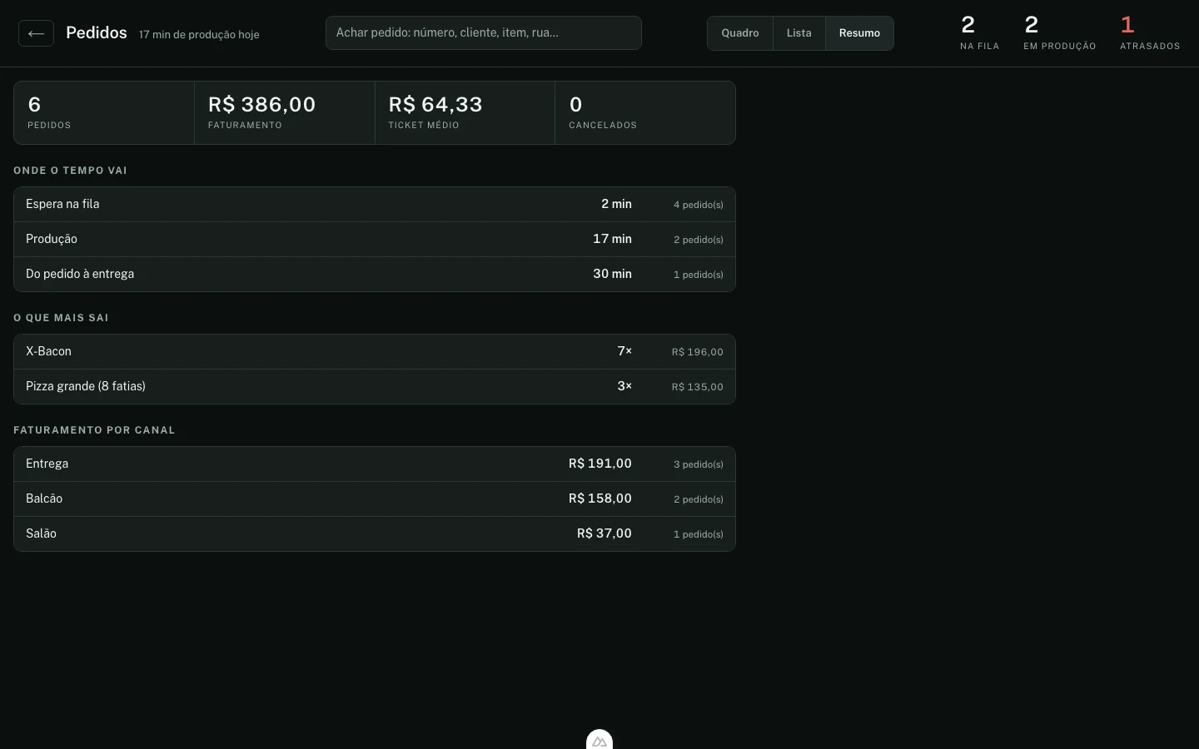
Task: Click the Na Fila counter
Action: click(979, 33)
